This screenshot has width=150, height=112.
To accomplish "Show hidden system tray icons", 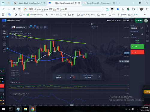I will pyautogui.click(x=126, y=109).
